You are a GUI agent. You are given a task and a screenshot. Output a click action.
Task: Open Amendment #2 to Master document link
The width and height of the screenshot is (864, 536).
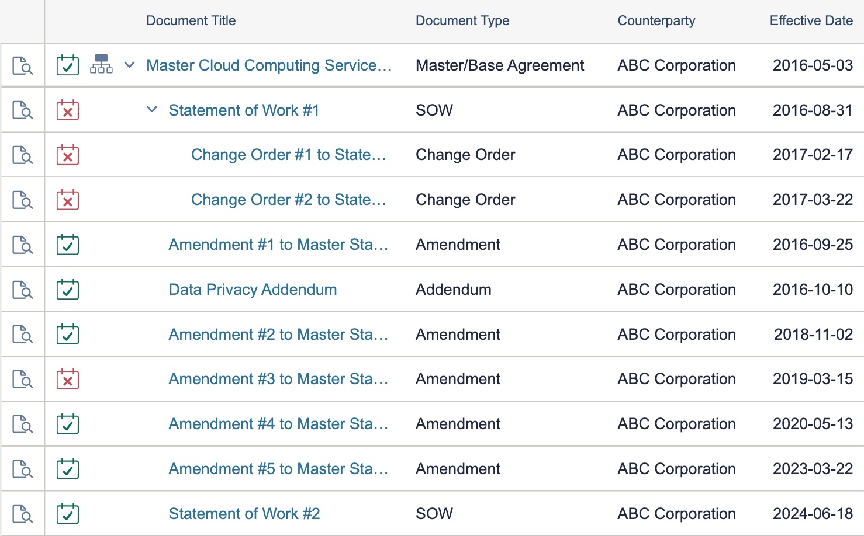[x=278, y=335]
